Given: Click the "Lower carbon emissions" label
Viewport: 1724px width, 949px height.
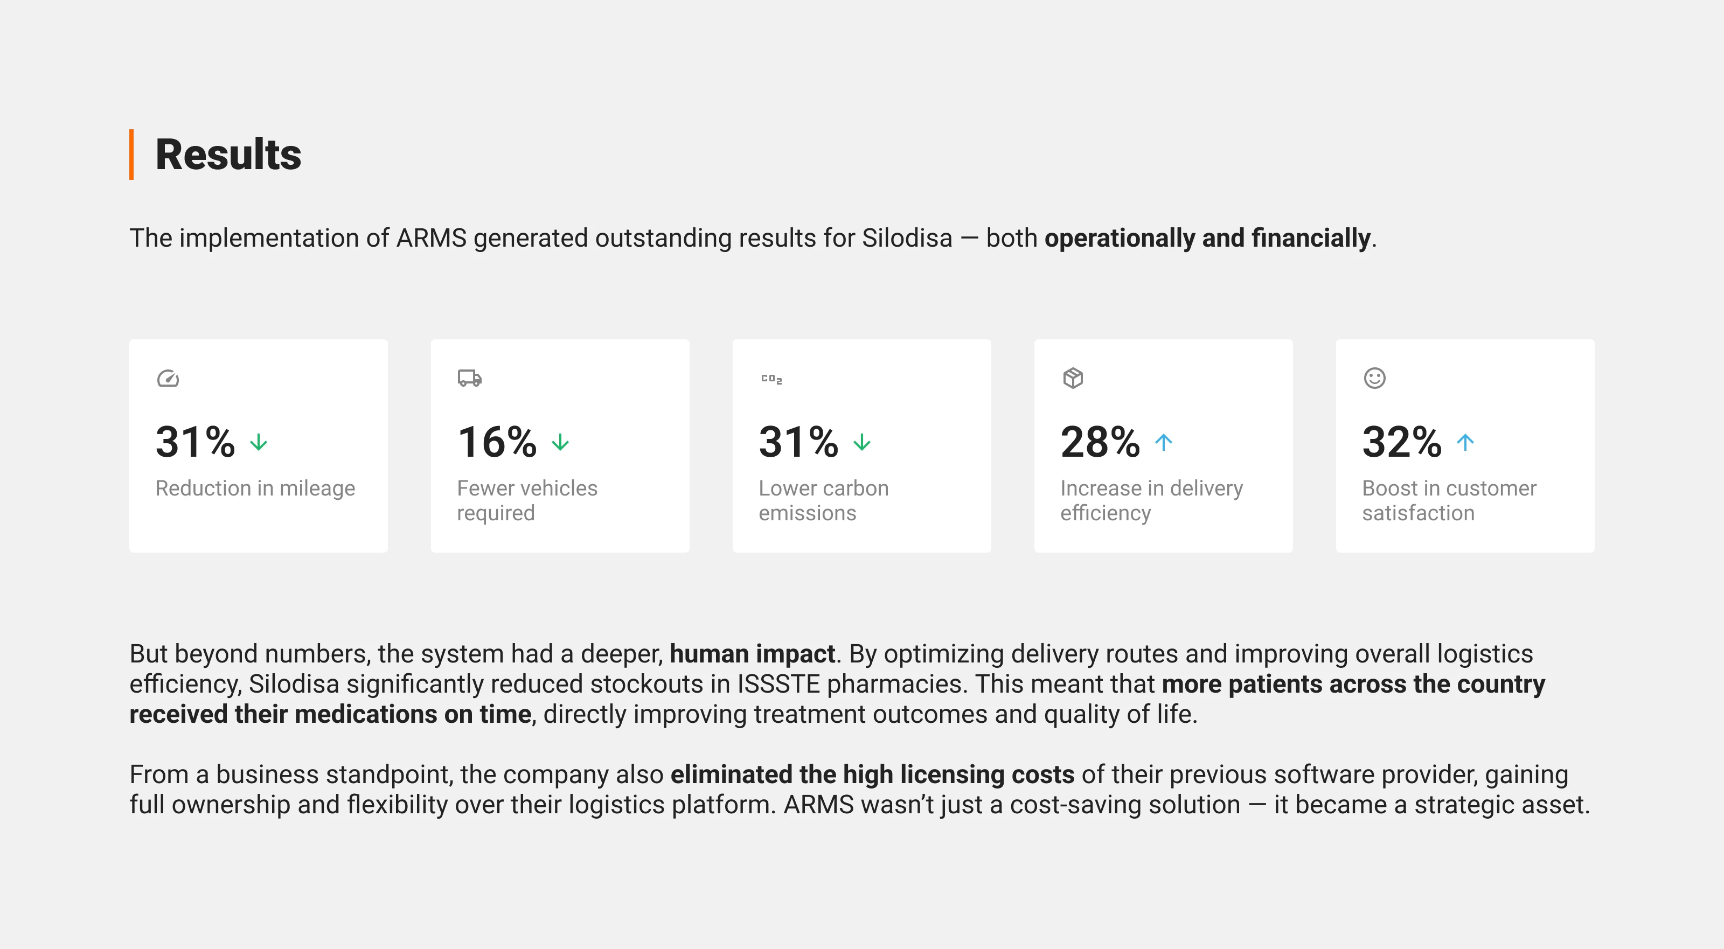Looking at the screenshot, I should coord(823,500).
